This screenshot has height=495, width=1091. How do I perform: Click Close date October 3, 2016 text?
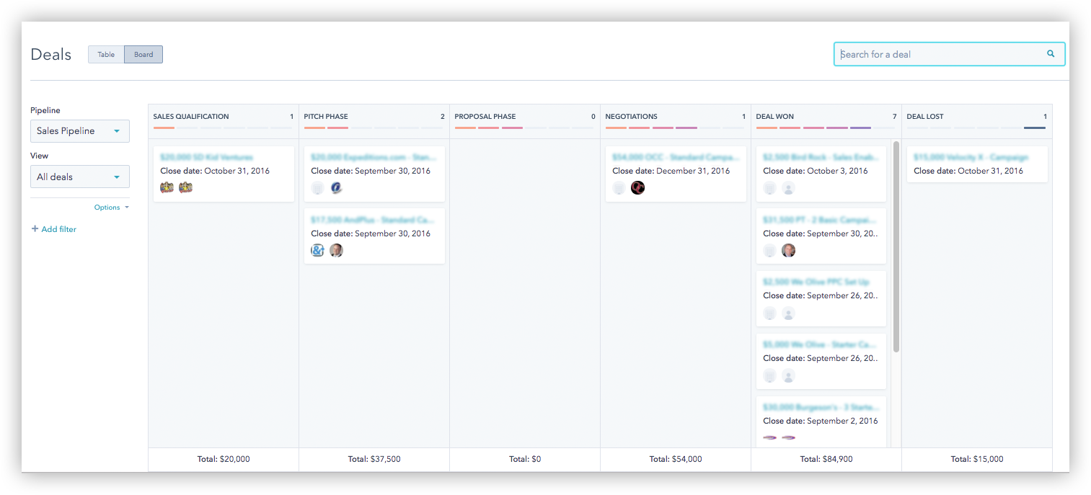tap(816, 171)
